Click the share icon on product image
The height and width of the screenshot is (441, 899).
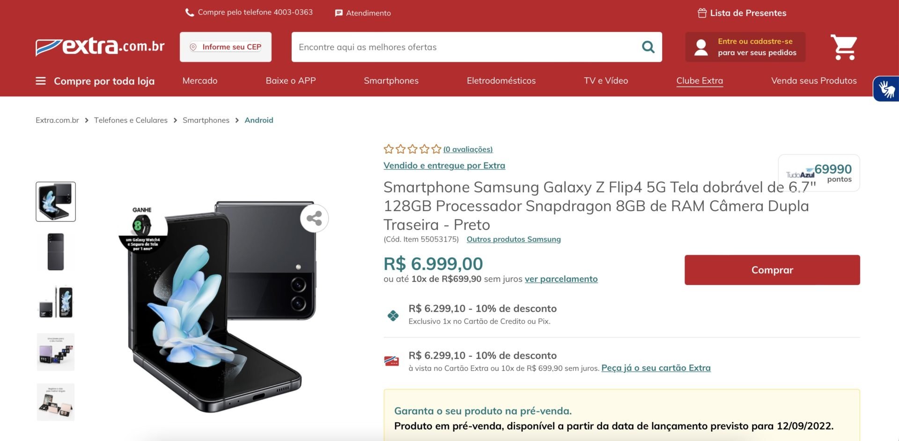314,218
